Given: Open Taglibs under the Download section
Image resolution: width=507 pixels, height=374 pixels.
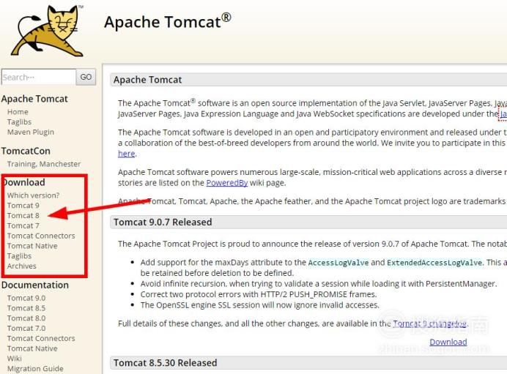Looking at the screenshot, I should tap(19, 256).
